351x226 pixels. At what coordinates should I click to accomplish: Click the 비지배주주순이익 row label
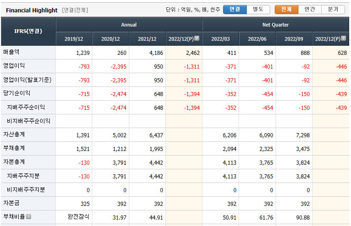pos(28,121)
